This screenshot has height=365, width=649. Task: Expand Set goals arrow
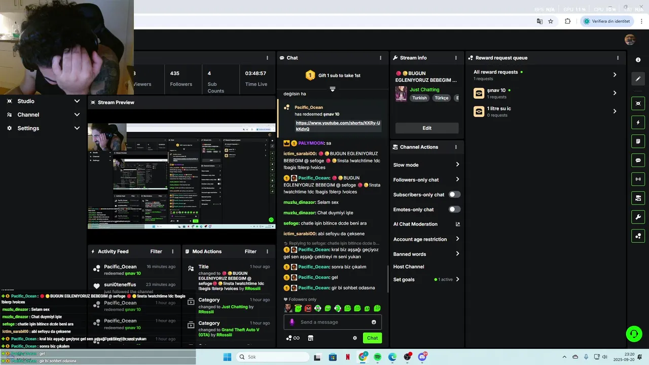click(x=457, y=279)
